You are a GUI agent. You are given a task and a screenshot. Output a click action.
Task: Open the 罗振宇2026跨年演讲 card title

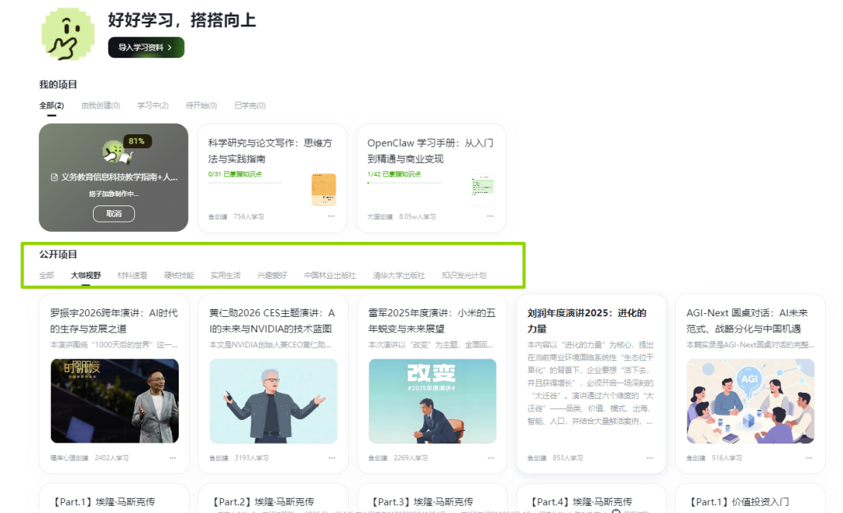114,320
